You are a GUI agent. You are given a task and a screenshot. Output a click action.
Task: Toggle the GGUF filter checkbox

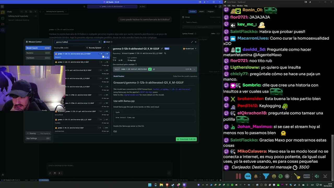[104, 42]
